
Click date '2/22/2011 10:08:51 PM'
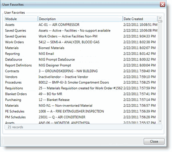[140, 25]
